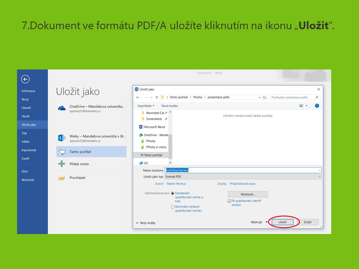Select the Standardní optimization radio button
This screenshot has width=359, height=269.
click(x=173, y=193)
